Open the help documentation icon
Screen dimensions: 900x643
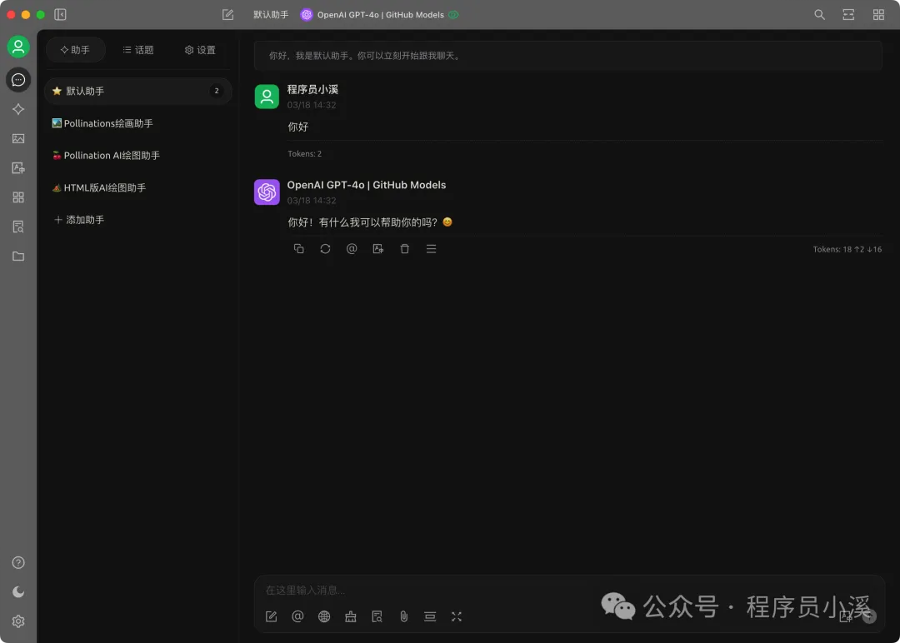click(x=18, y=563)
